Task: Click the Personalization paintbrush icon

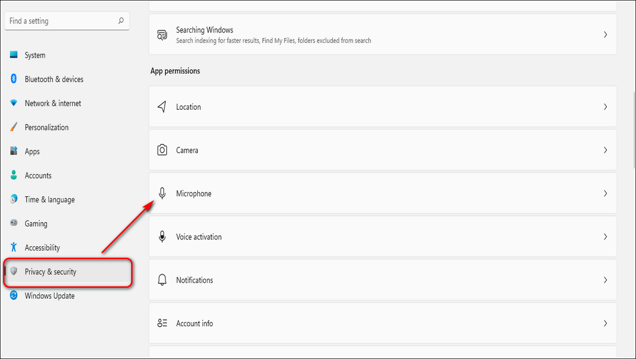Action: pyautogui.click(x=14, y=127)
